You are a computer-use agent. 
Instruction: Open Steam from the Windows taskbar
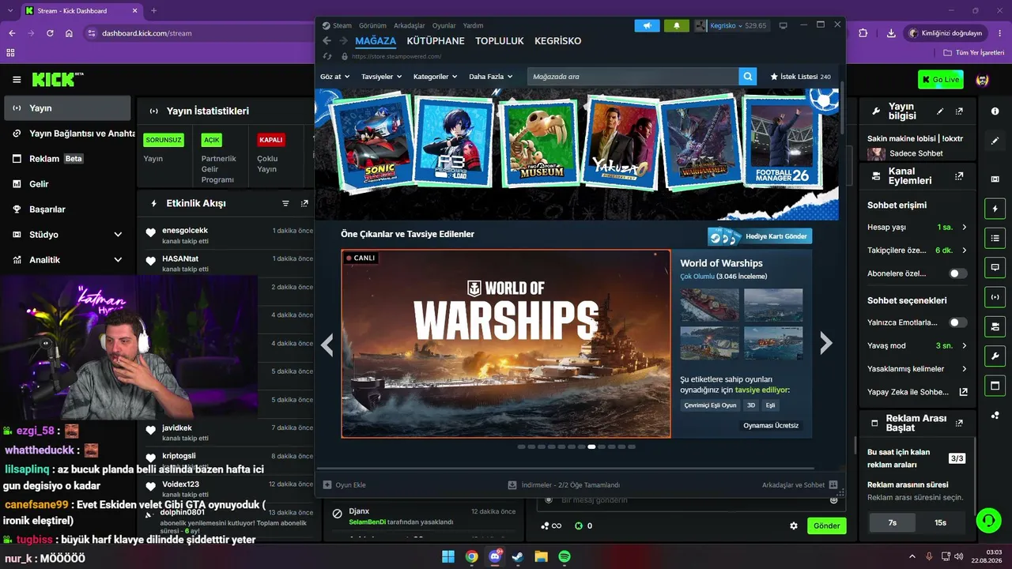(518, 556)
